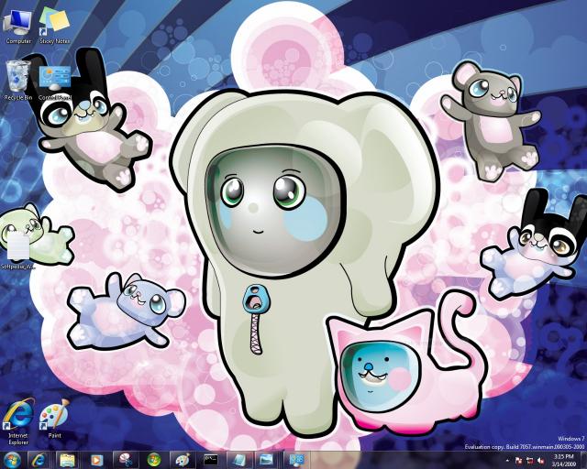
Task: Open the Control Panel desktop icon
Action: 54,80
